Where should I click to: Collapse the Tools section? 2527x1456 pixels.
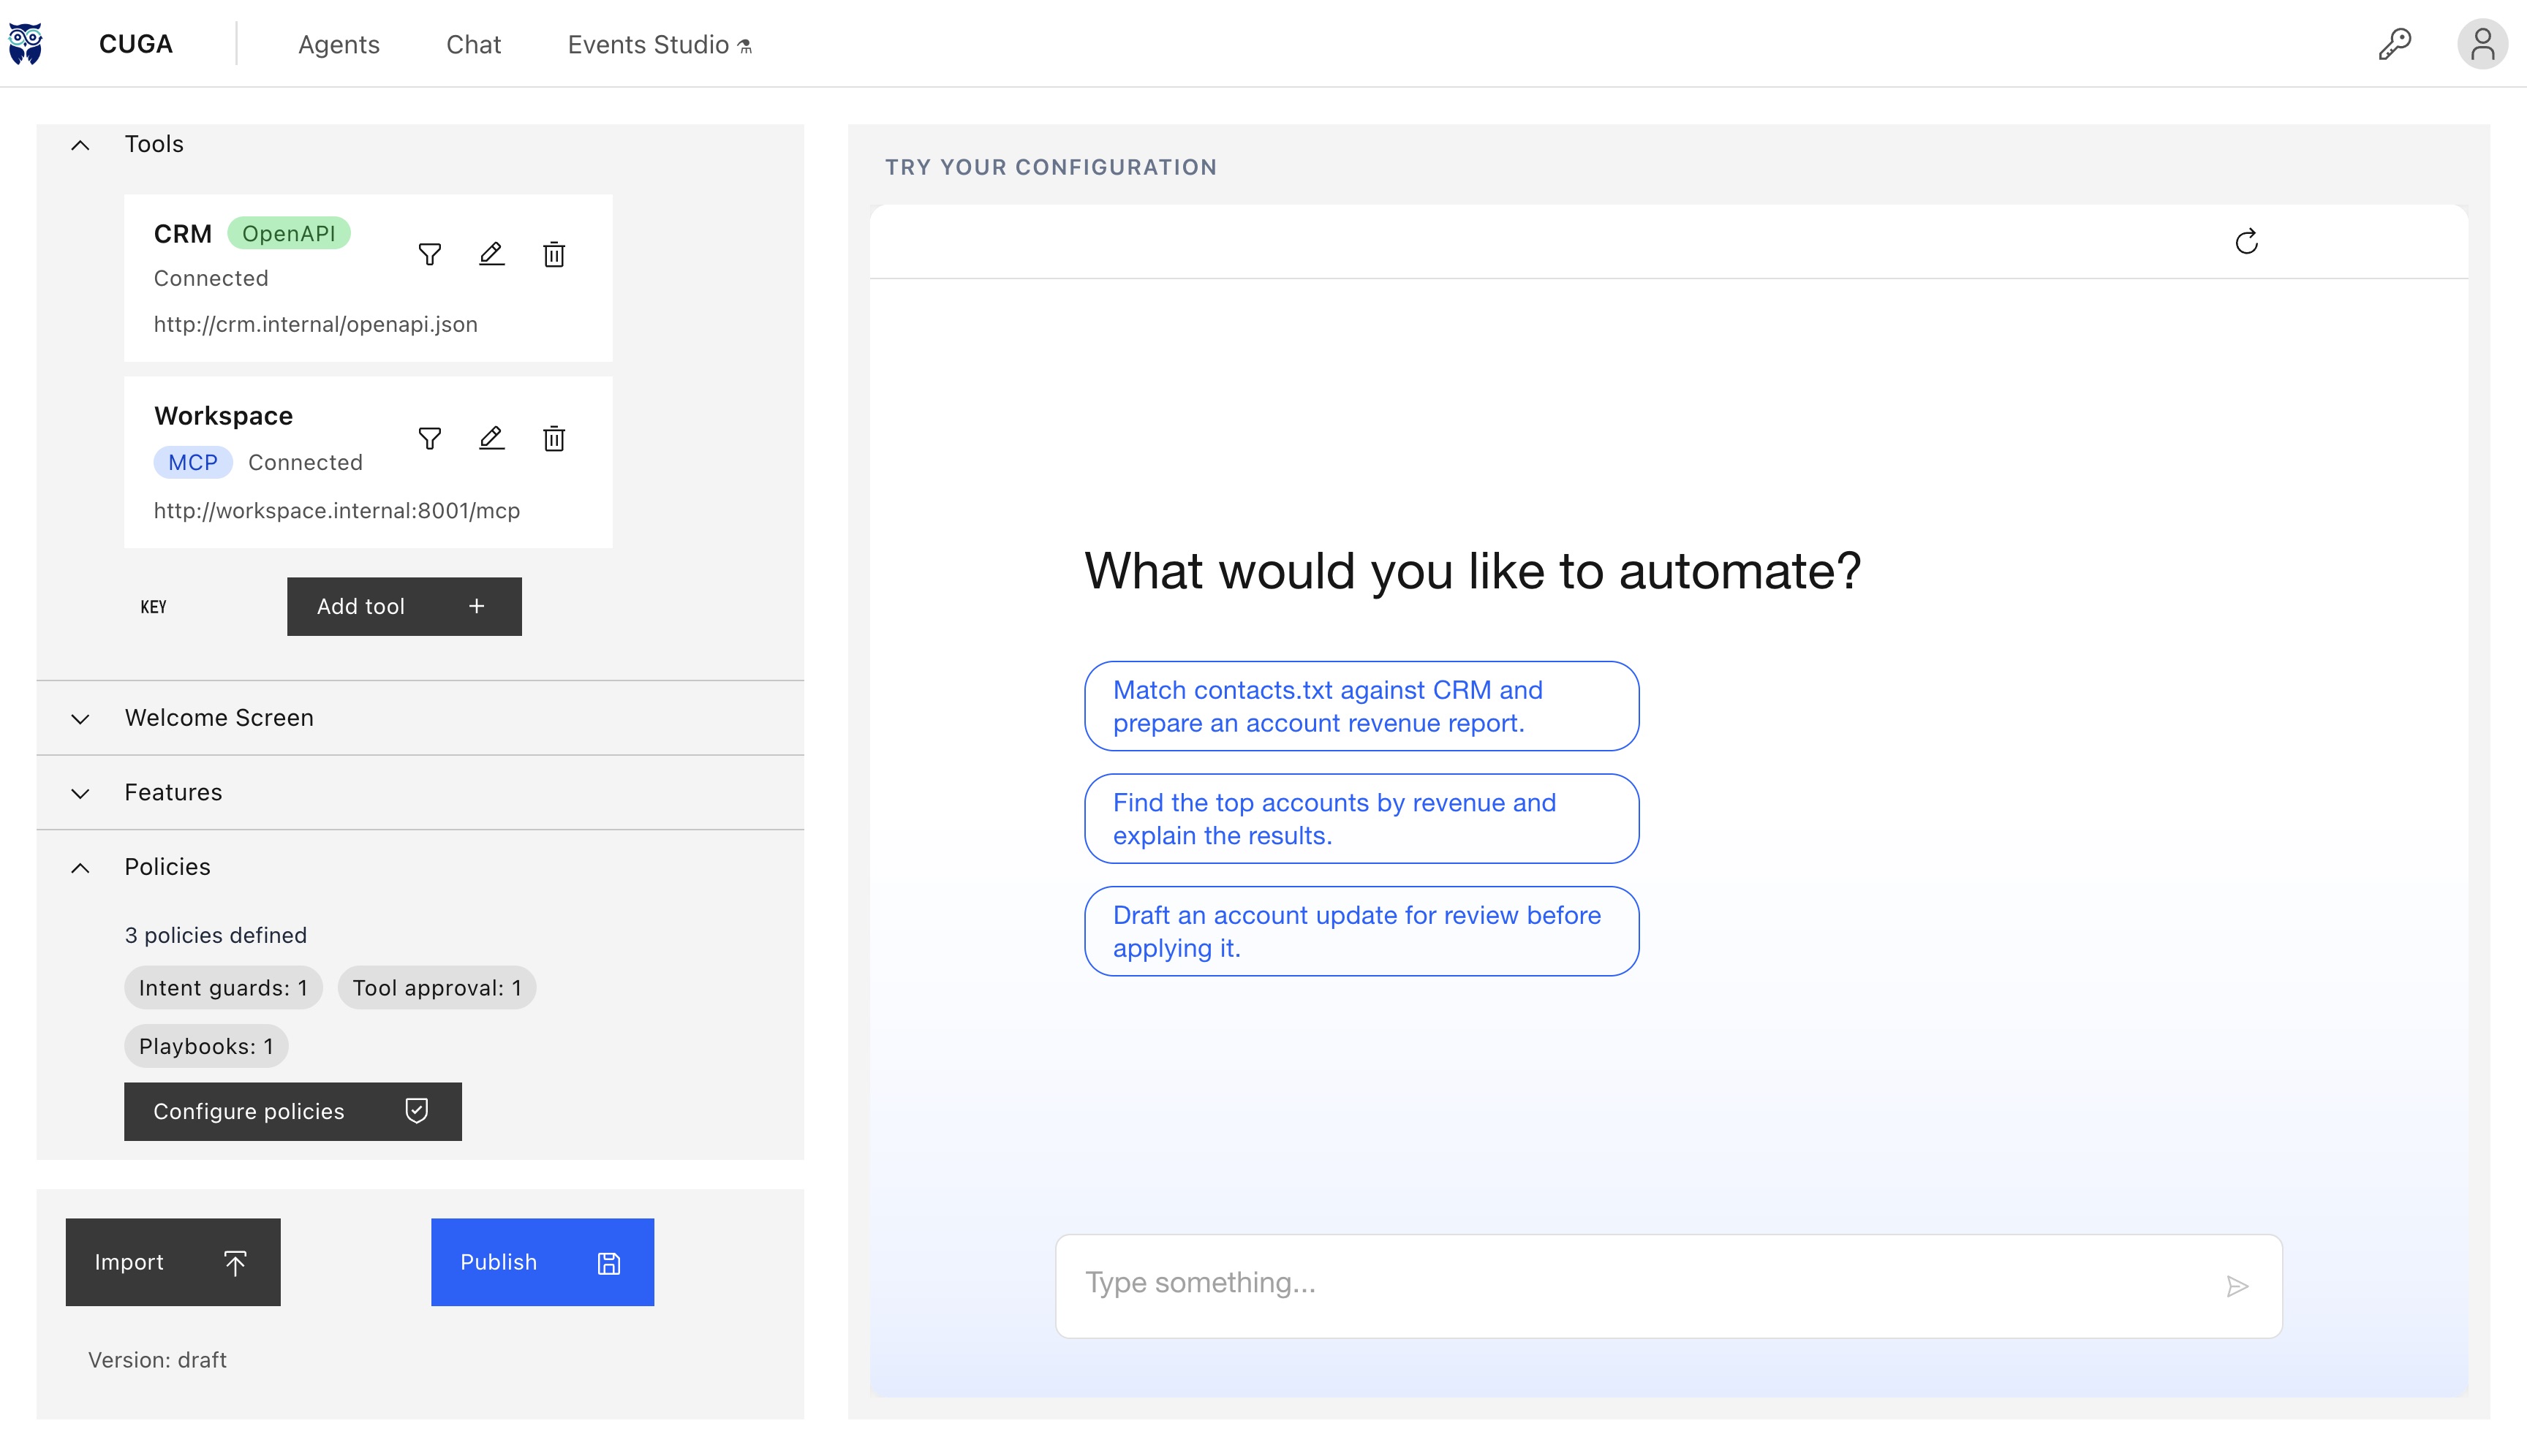point(81,145)
